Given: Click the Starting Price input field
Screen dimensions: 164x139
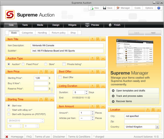Looking at the screenshot, I should tap(41, 78).
